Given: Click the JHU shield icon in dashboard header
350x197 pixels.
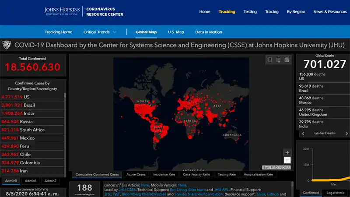Looking at the screenshot, I should pos(7,45).
